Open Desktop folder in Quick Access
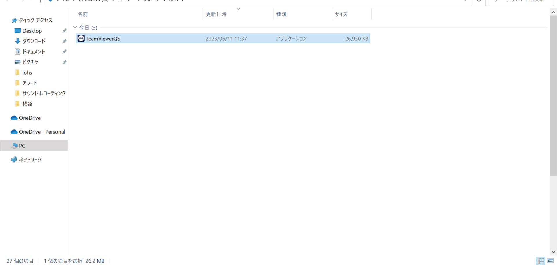Viewport: 557px width, 265px height. [x=32, y=31]
